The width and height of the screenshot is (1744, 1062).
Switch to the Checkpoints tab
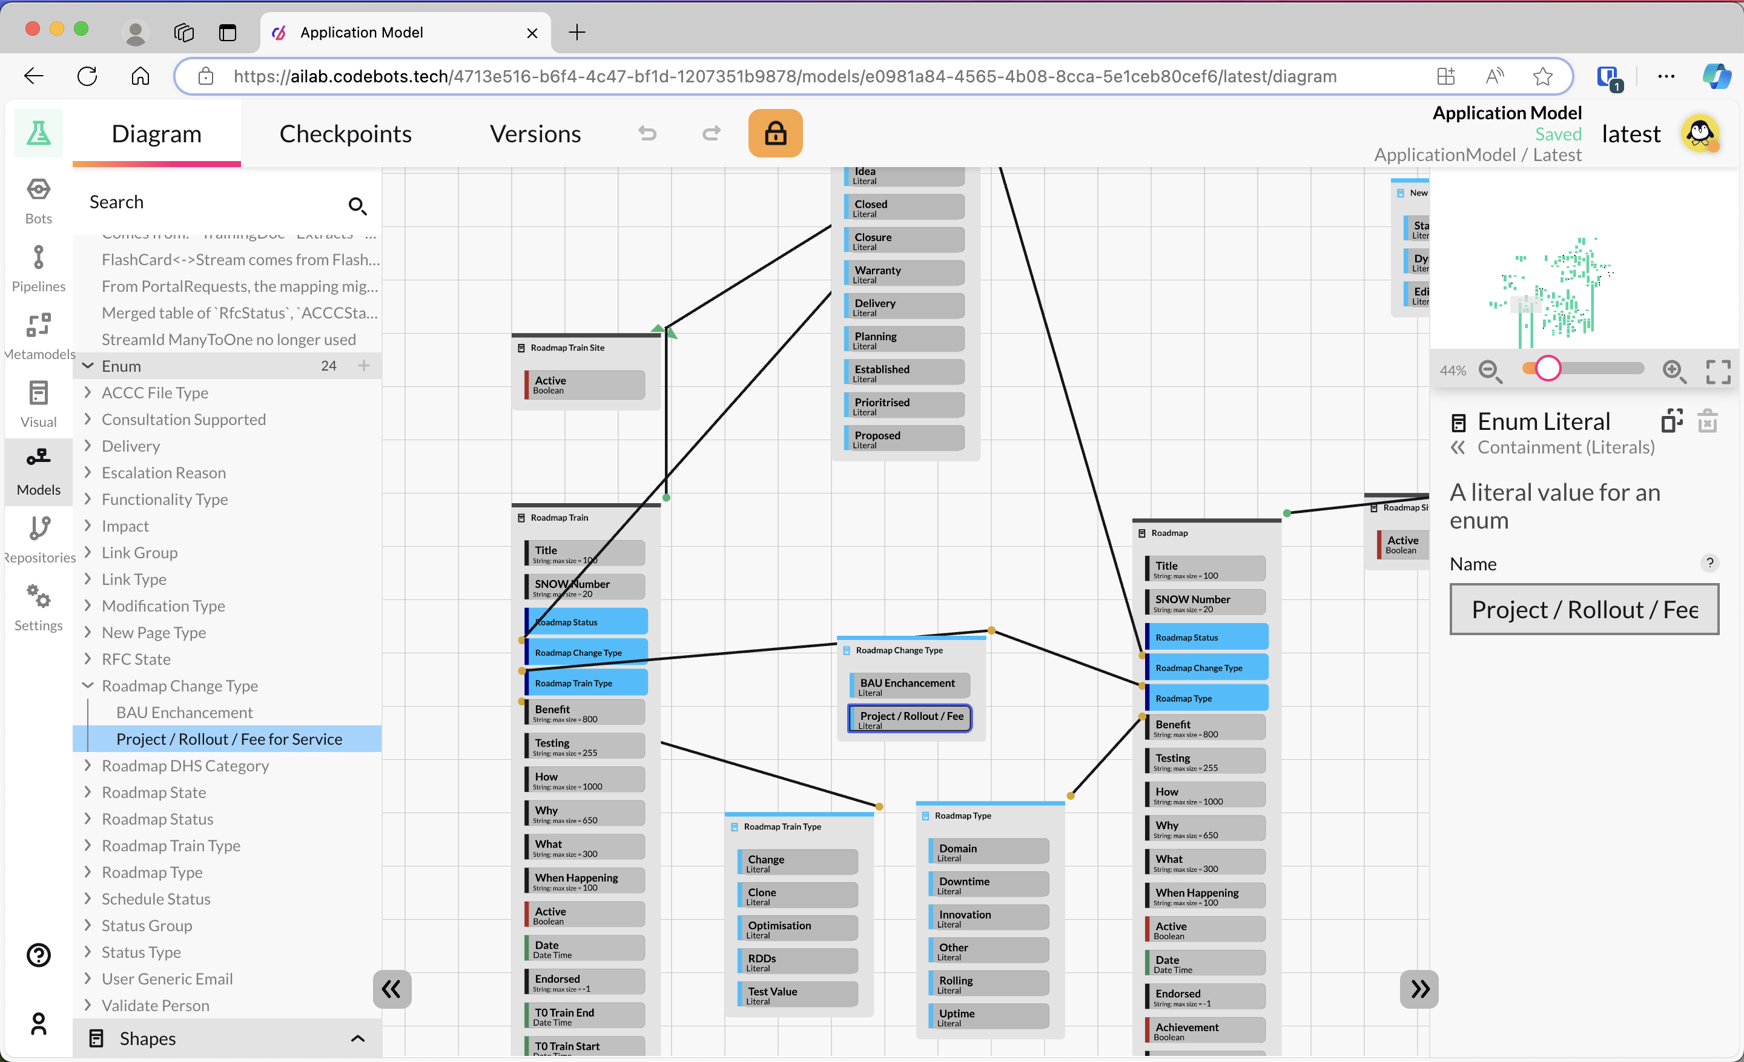345,134
